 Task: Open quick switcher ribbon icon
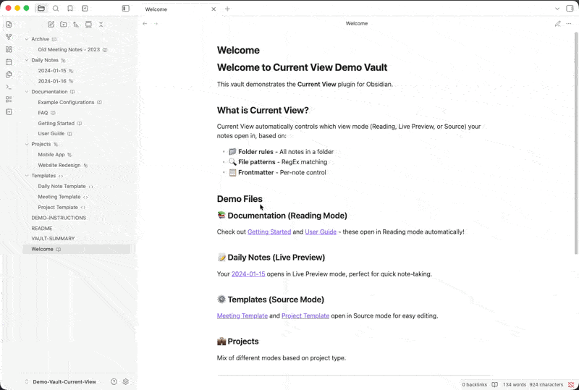click(9, 25)
